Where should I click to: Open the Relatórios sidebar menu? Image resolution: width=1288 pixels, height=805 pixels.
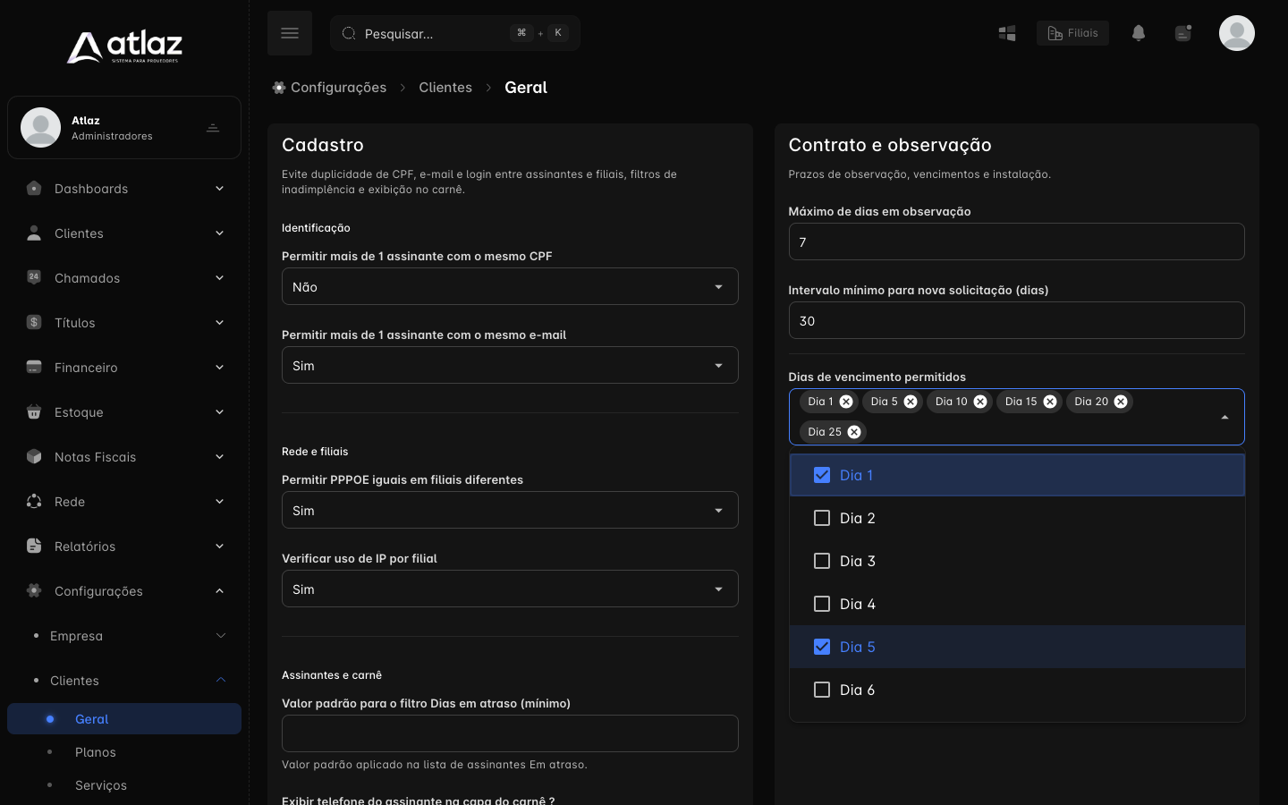(x=124, y=547)
